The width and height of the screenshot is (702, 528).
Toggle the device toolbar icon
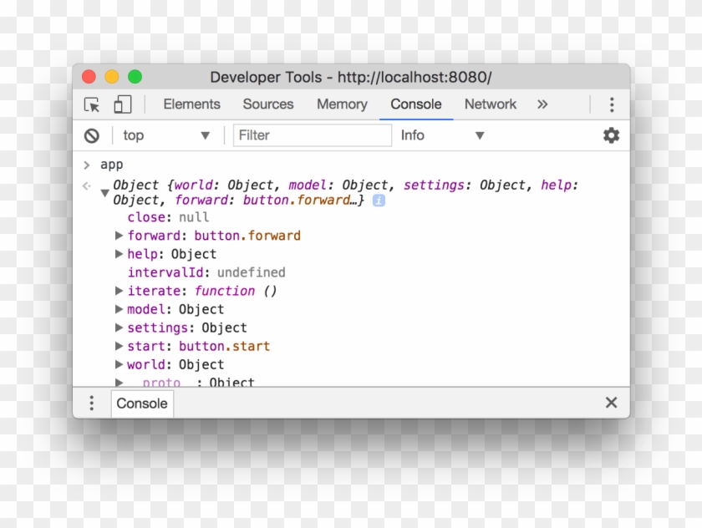click(x=122, y=104)
